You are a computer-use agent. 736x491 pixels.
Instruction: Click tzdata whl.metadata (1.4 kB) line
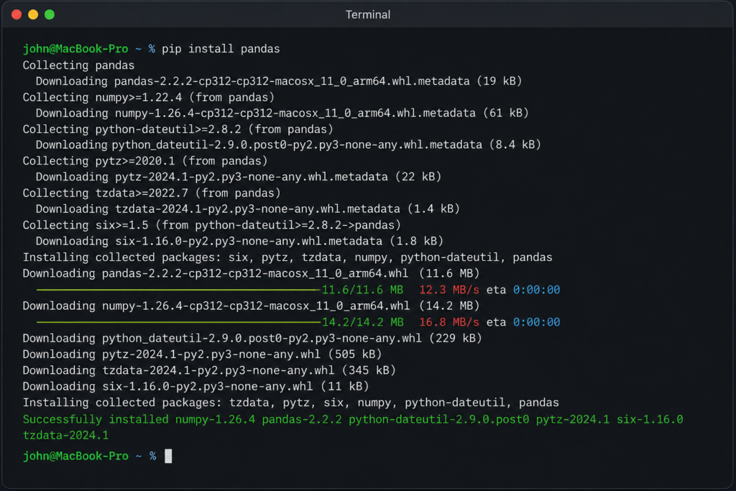point(247,209)
